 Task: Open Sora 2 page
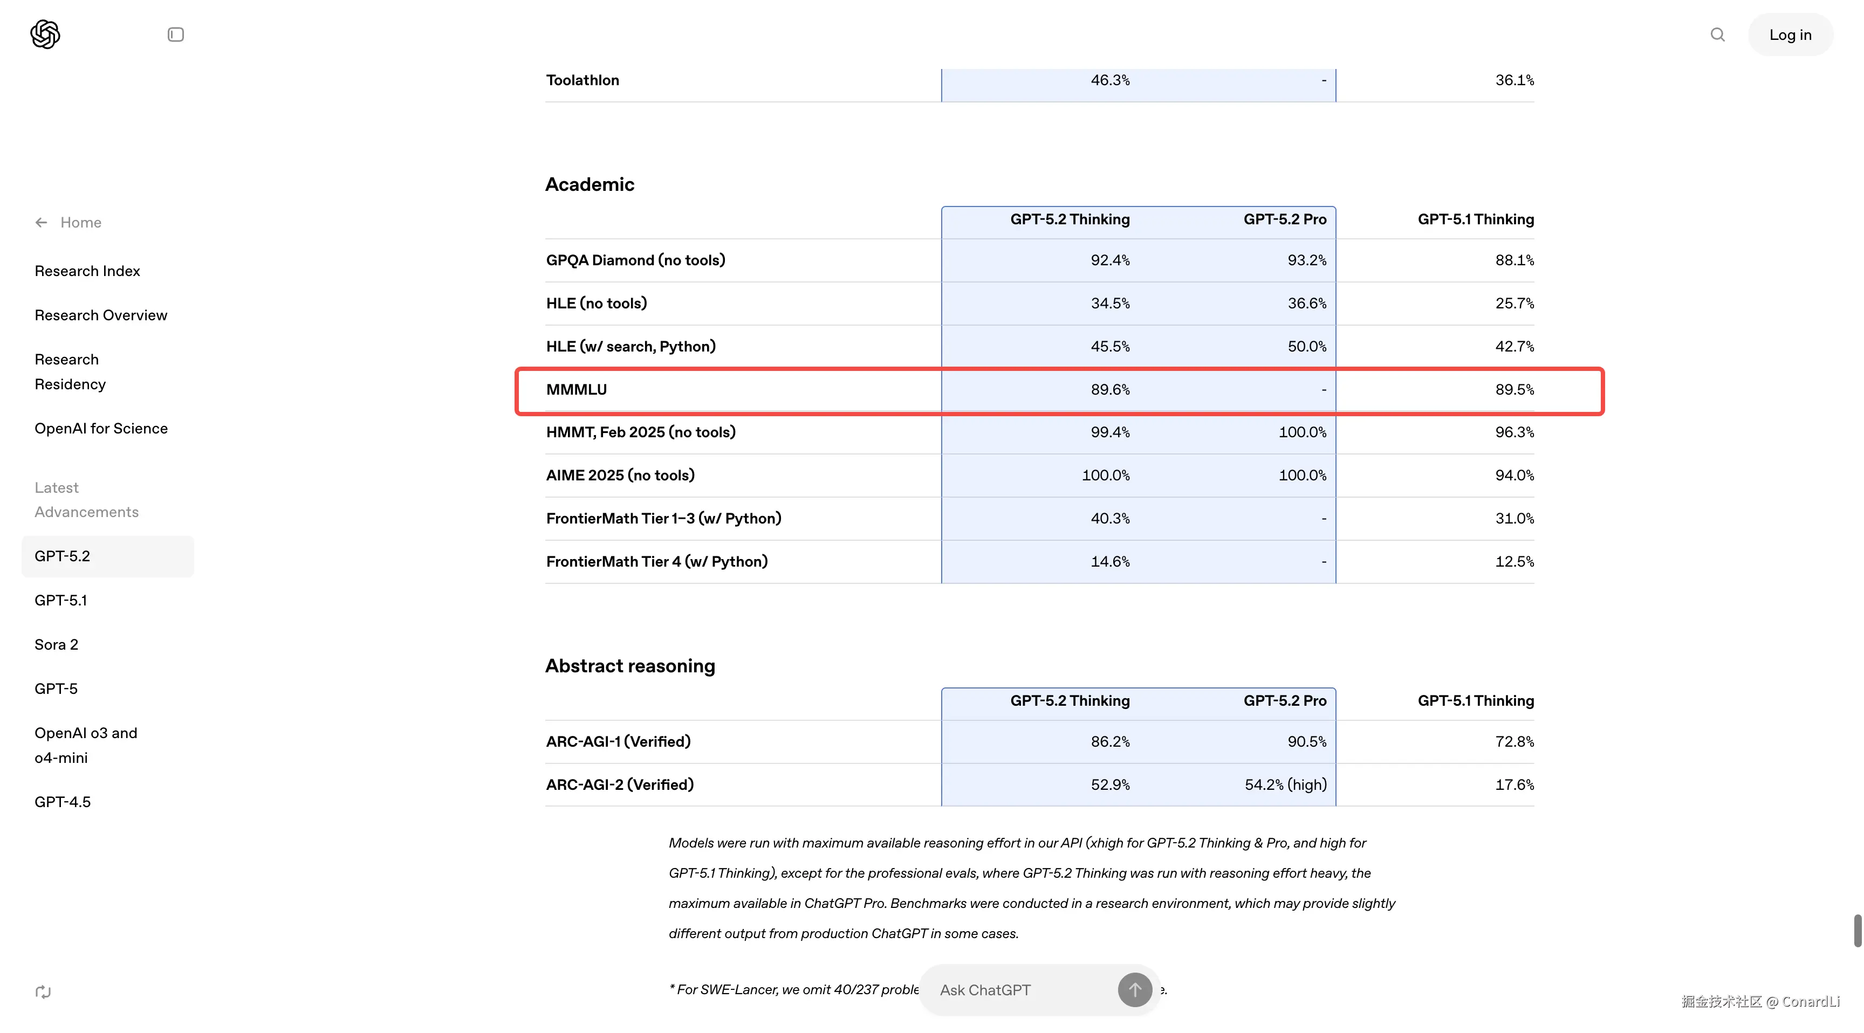(x=56, y=644)
